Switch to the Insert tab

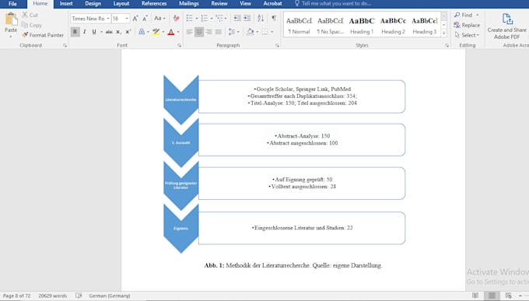[x=66, y=4]
